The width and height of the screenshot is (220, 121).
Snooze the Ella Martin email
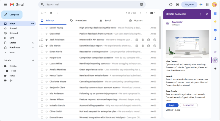click(155, 46)
